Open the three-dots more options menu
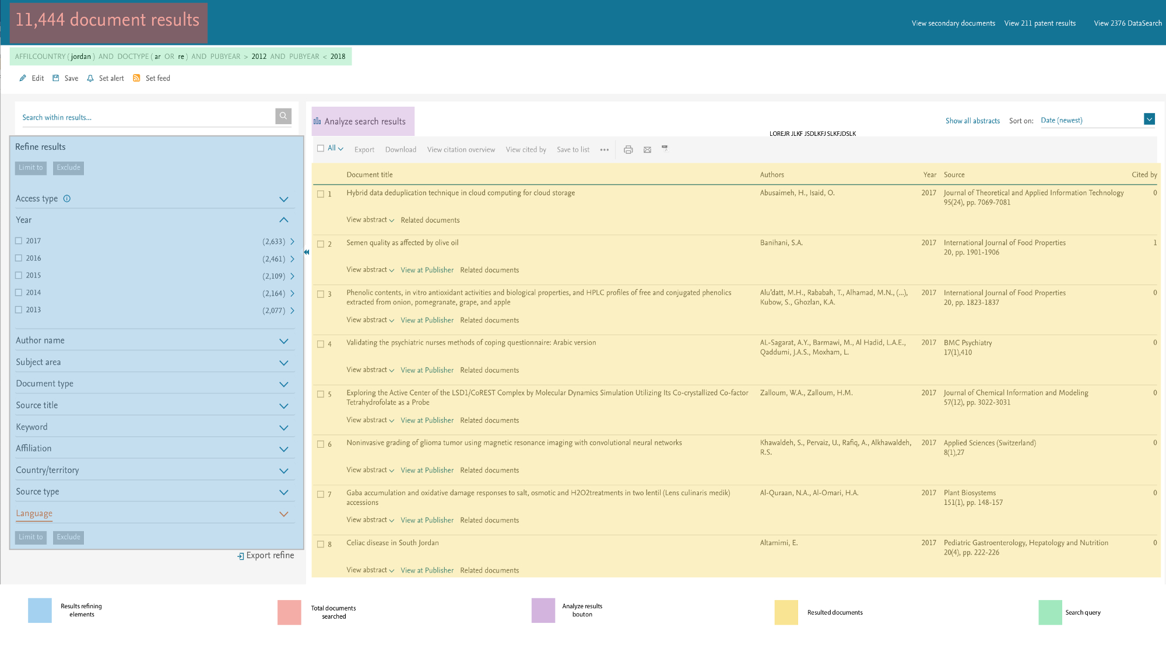1166x656 pixels. pyautogui.click(x=605, y=150)
